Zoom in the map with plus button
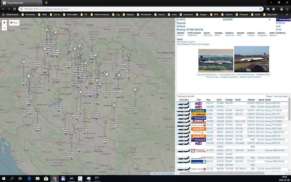291x182 pixels. (4, 22)
